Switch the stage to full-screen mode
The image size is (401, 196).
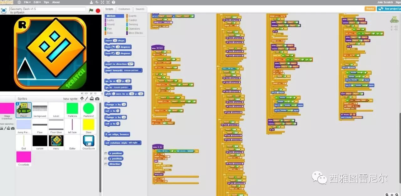4,10
